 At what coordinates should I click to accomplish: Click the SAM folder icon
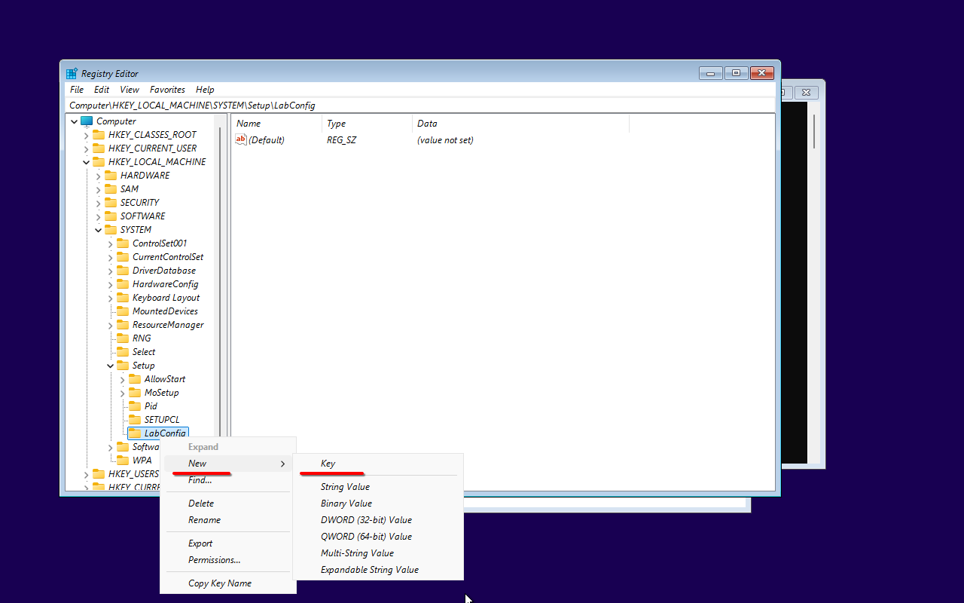[x=111, y=189]
